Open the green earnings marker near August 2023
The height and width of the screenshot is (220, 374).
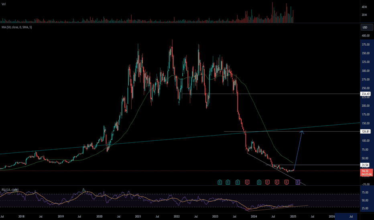[238, 182]
